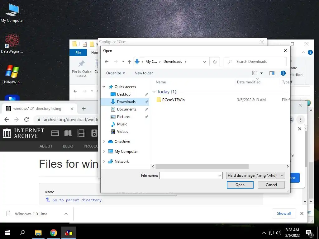Viewport: 319px width, 239px height.
Task: Click the Cancel button
Action: pos(271,185)
